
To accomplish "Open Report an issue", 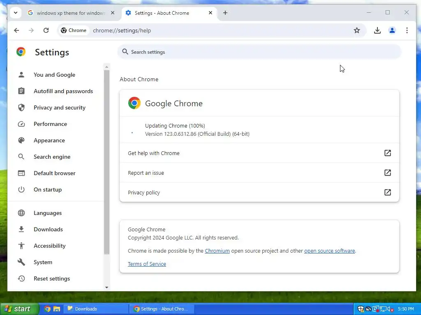I will pos(259,173).
